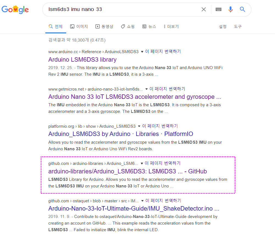The width and height of the screenshot is (275, 240).
Task: Click the search field text lsm6ds3 imu nano 33
Action: point(75,9)
